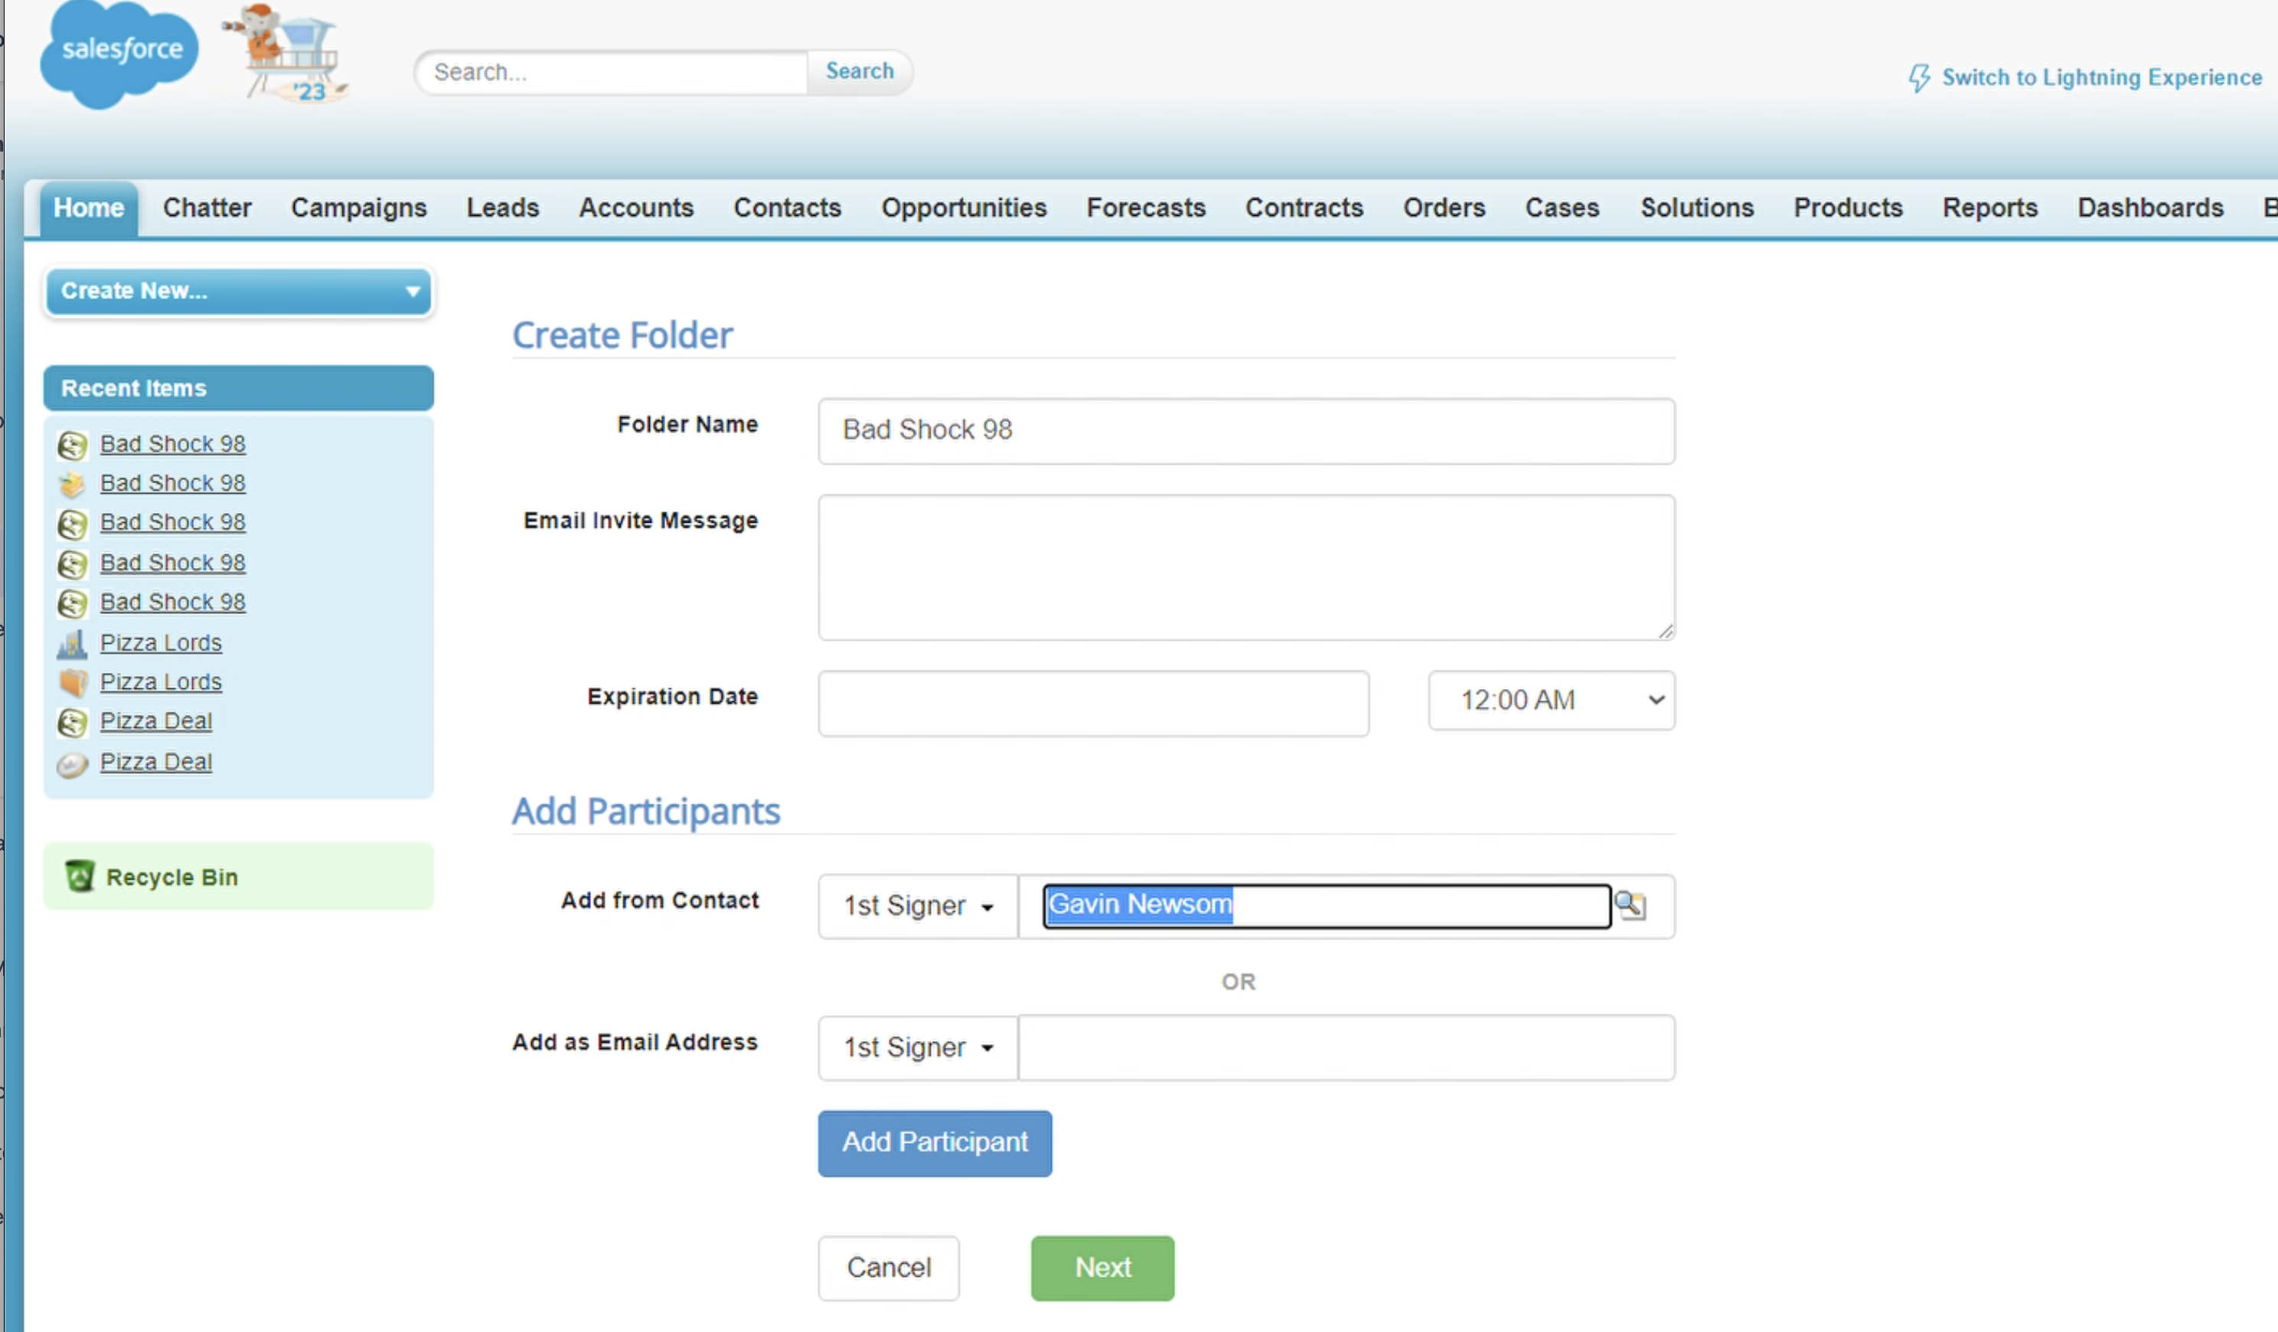Expand the Create New dropdown
This screenshot has width=2278, height=1332.
tap(239, 291)
